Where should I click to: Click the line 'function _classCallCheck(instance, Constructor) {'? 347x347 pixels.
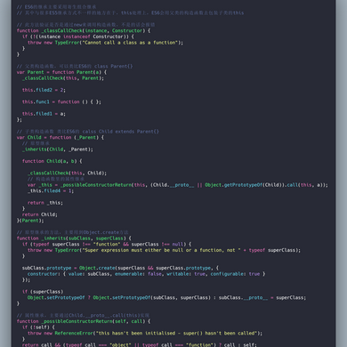[x=84, y=30]
